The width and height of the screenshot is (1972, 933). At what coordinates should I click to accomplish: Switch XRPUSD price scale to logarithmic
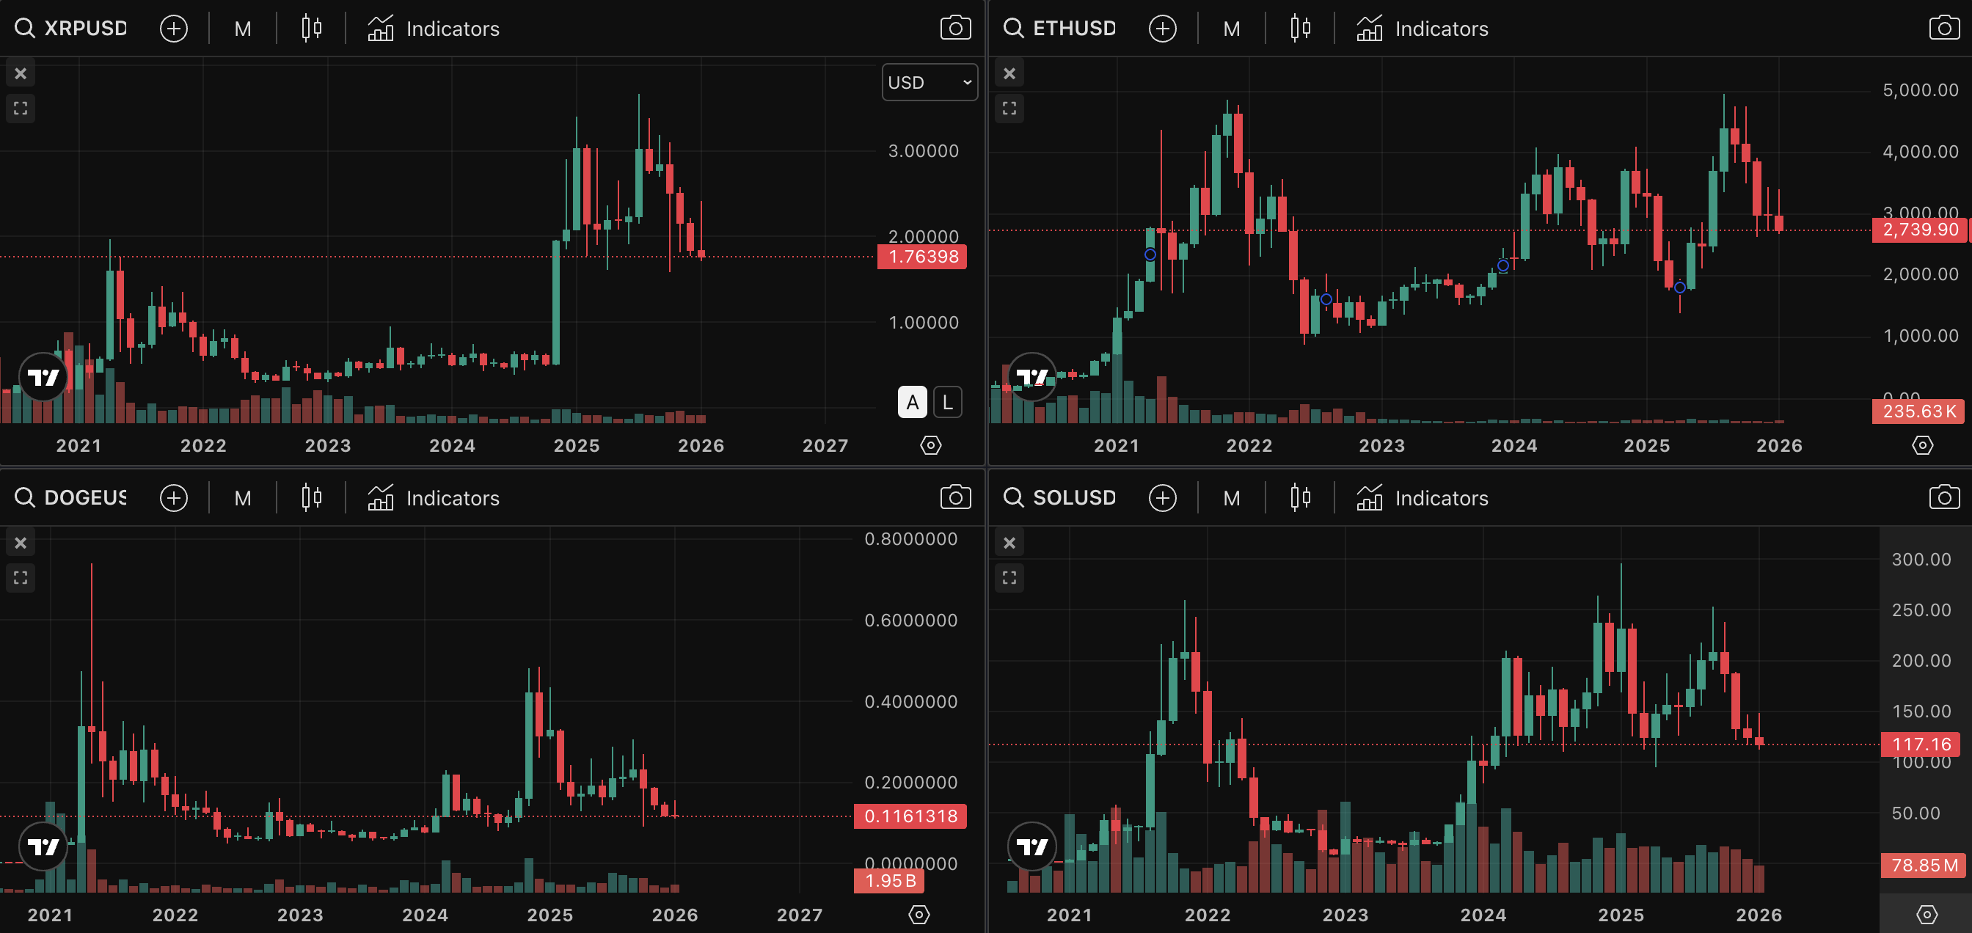(x=948, y=402)
